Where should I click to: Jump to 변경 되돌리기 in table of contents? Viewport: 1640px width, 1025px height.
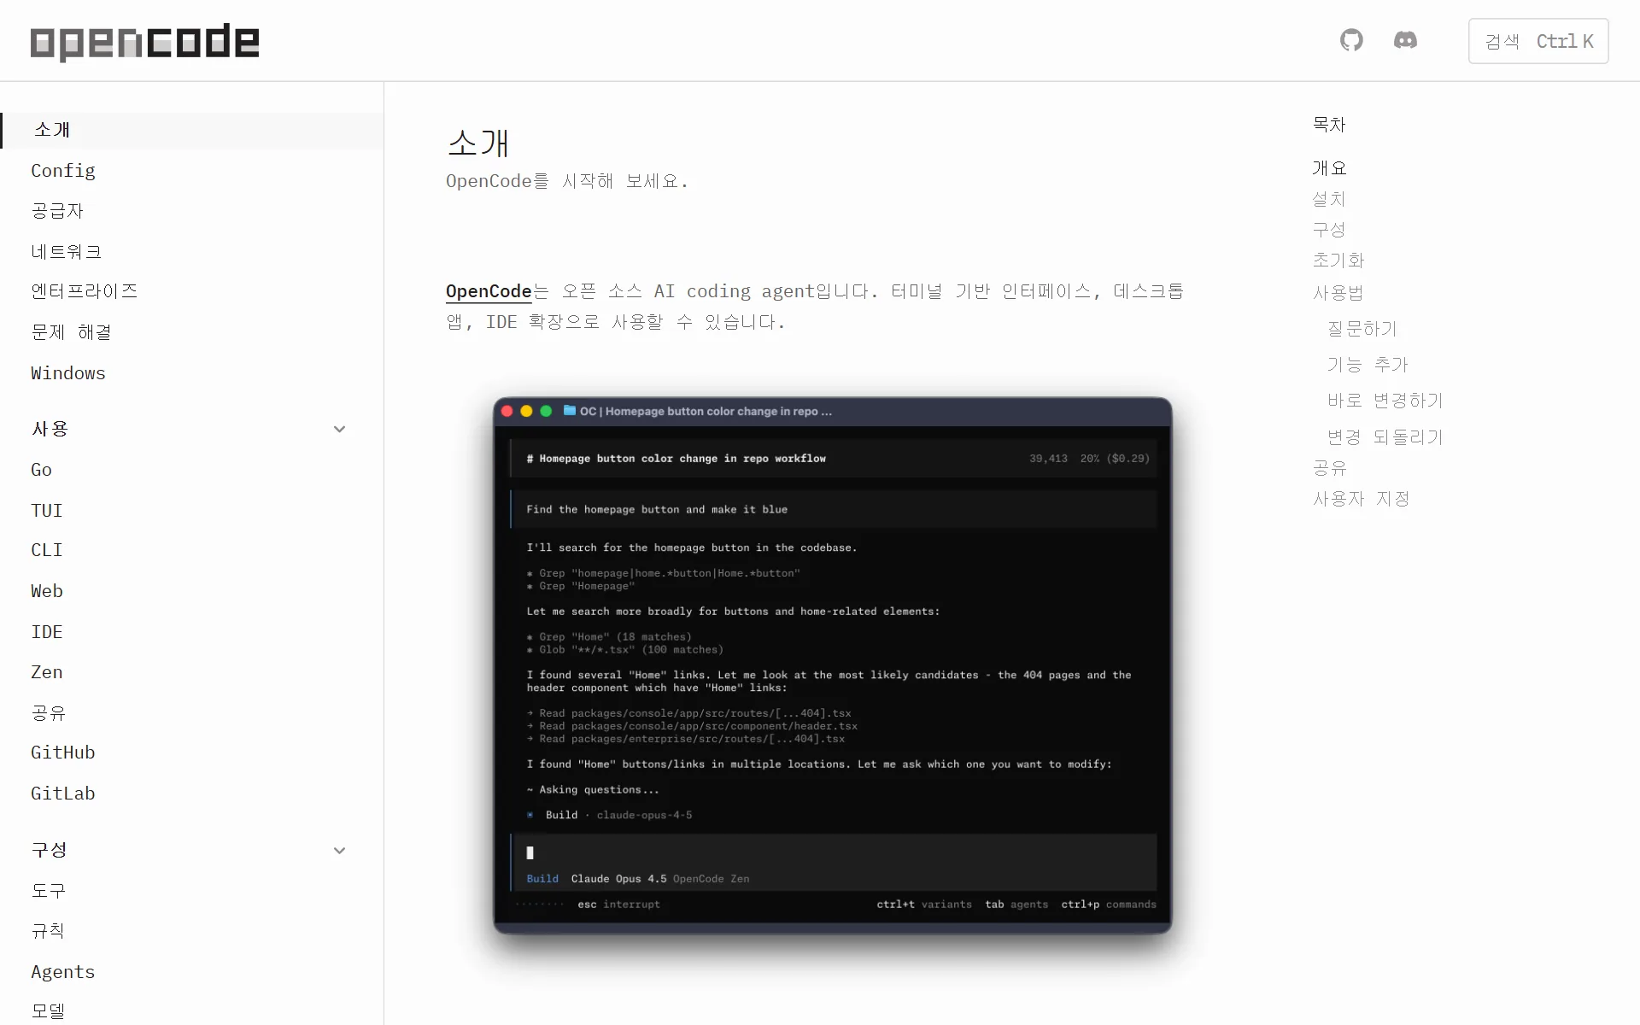pos(1385,437)
